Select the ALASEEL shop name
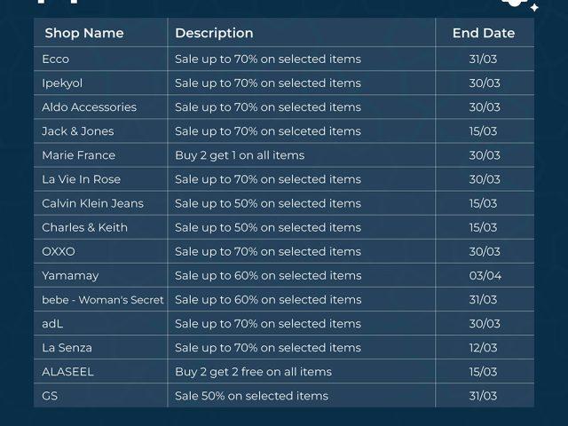568x426 pixels. (67, 372)
